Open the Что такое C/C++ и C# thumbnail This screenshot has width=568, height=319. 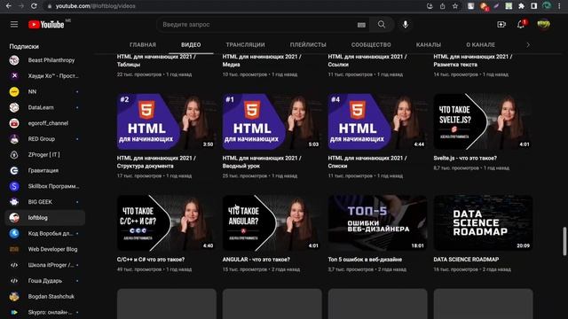pyautogui.click(x=166, y=222)
